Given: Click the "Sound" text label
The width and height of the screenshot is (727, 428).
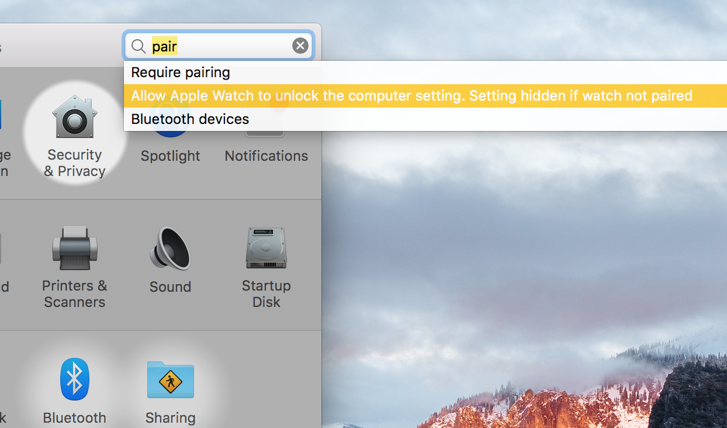Looking at the screenshot, I should tap(170, 287).
